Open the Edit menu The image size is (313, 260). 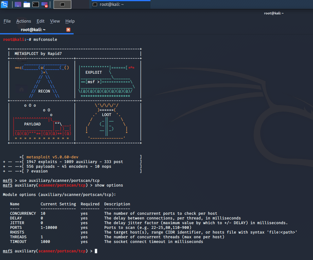click(x=40, y=21)
